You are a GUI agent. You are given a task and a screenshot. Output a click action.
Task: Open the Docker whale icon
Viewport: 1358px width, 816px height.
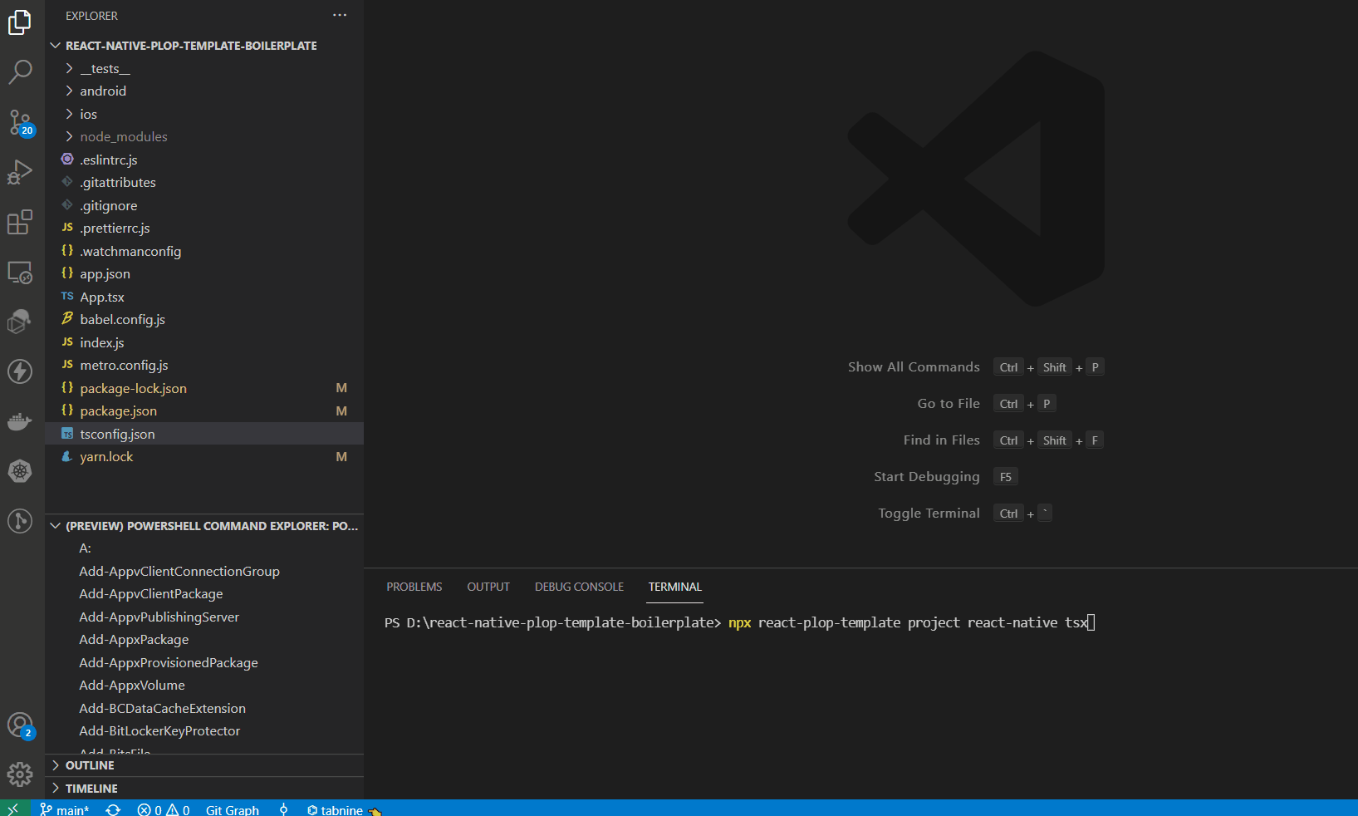pos(20,421)
